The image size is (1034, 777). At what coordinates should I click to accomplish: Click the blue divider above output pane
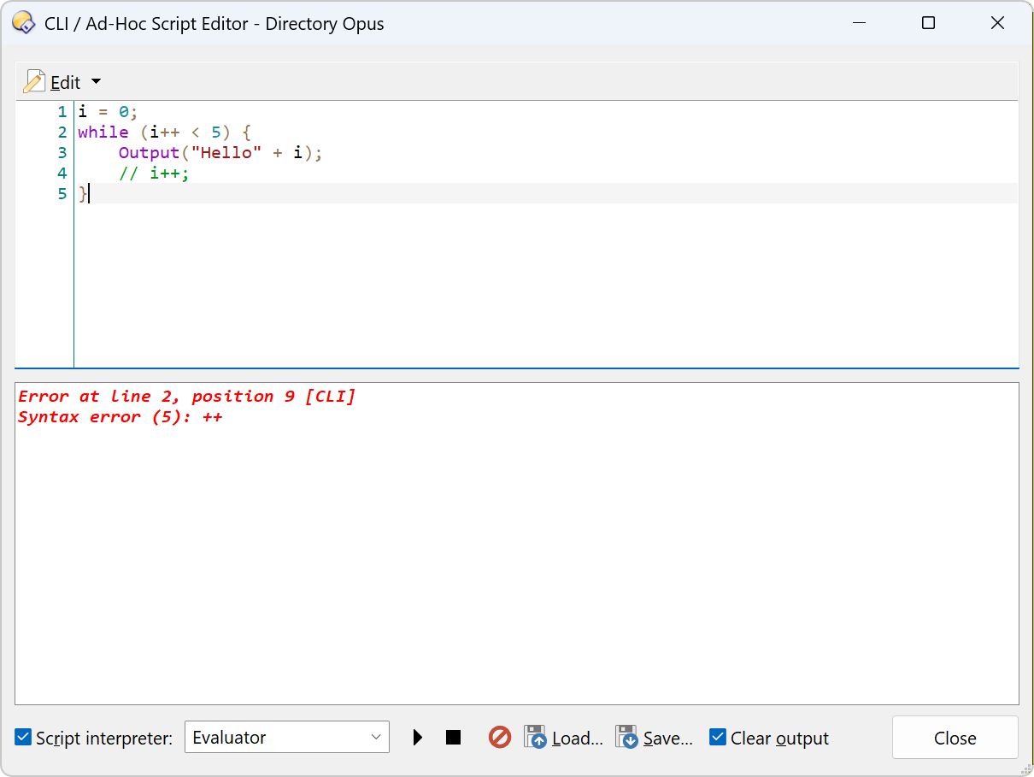click(516, 368)
